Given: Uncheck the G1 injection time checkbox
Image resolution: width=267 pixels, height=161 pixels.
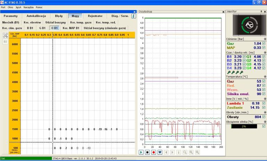Looking at the screenshot, I should [x=264, y=57].
